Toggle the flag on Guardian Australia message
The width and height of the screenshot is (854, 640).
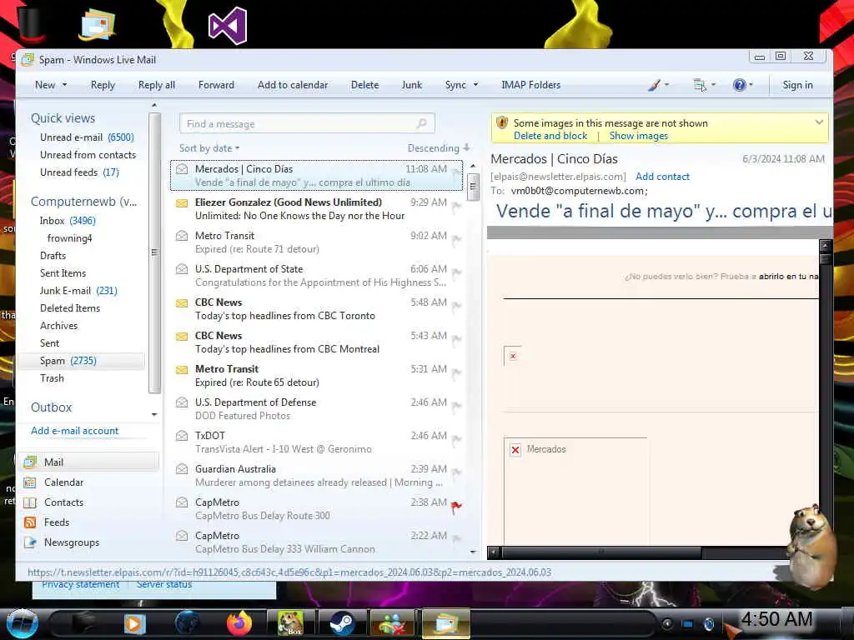[456, 473]
